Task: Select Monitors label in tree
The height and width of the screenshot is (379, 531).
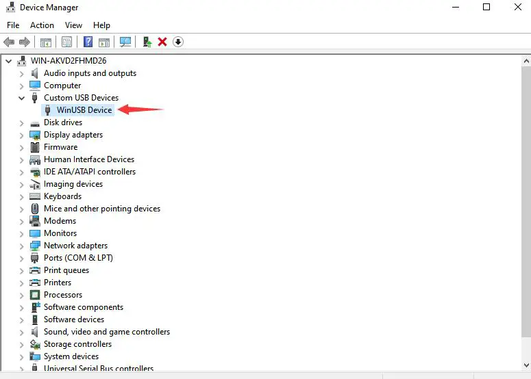Action: [x=60, y=233]
